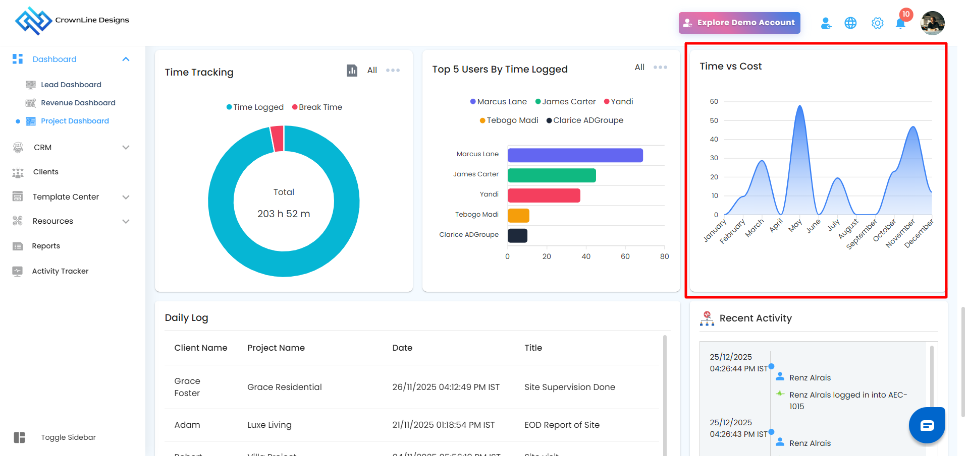Toggle Marcus Lane legend series
Image resolution: width=969 pixels, height=456 pixels.
[499, 102]
